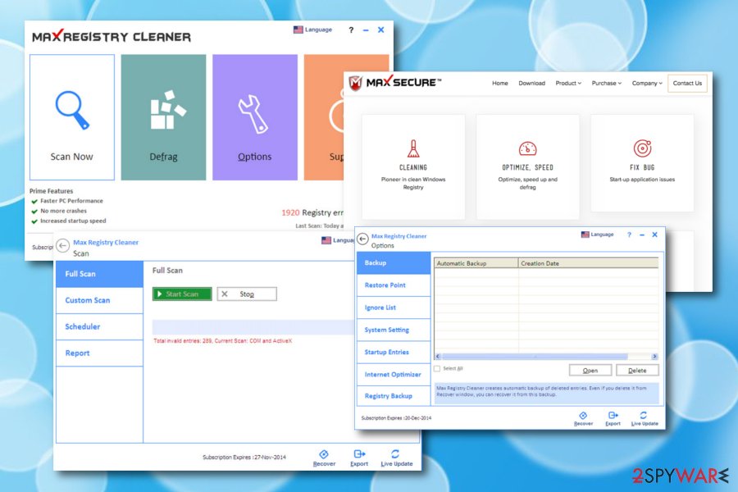Image resolution: width=738 pixels, height=492 pixels.
Task: Click 'Increased startup speed' feature text
Action: click(73, 221)
